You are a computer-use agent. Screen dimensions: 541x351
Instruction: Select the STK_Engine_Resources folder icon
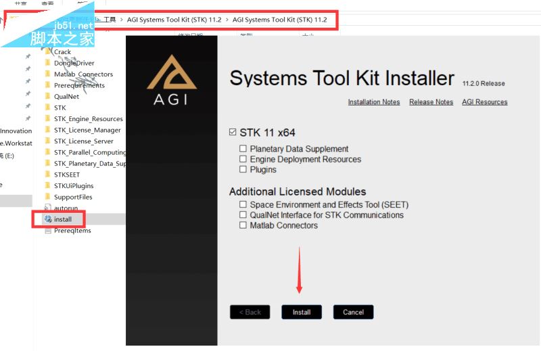point(48,119)
